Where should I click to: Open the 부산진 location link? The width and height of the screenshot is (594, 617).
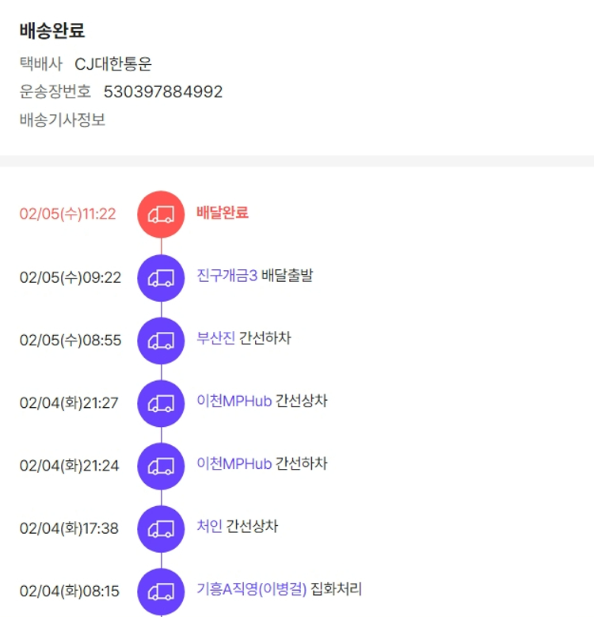click(216, 338)
